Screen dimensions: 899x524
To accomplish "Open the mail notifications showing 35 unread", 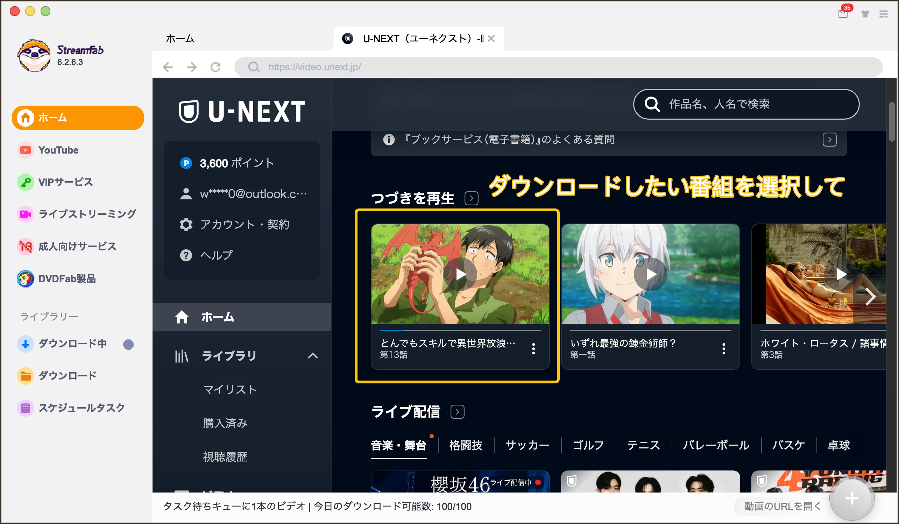I will point(843,14).
